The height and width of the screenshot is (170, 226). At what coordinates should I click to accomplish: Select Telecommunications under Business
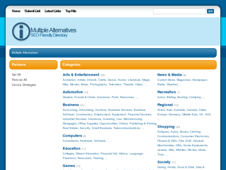[x=127, y=128]
